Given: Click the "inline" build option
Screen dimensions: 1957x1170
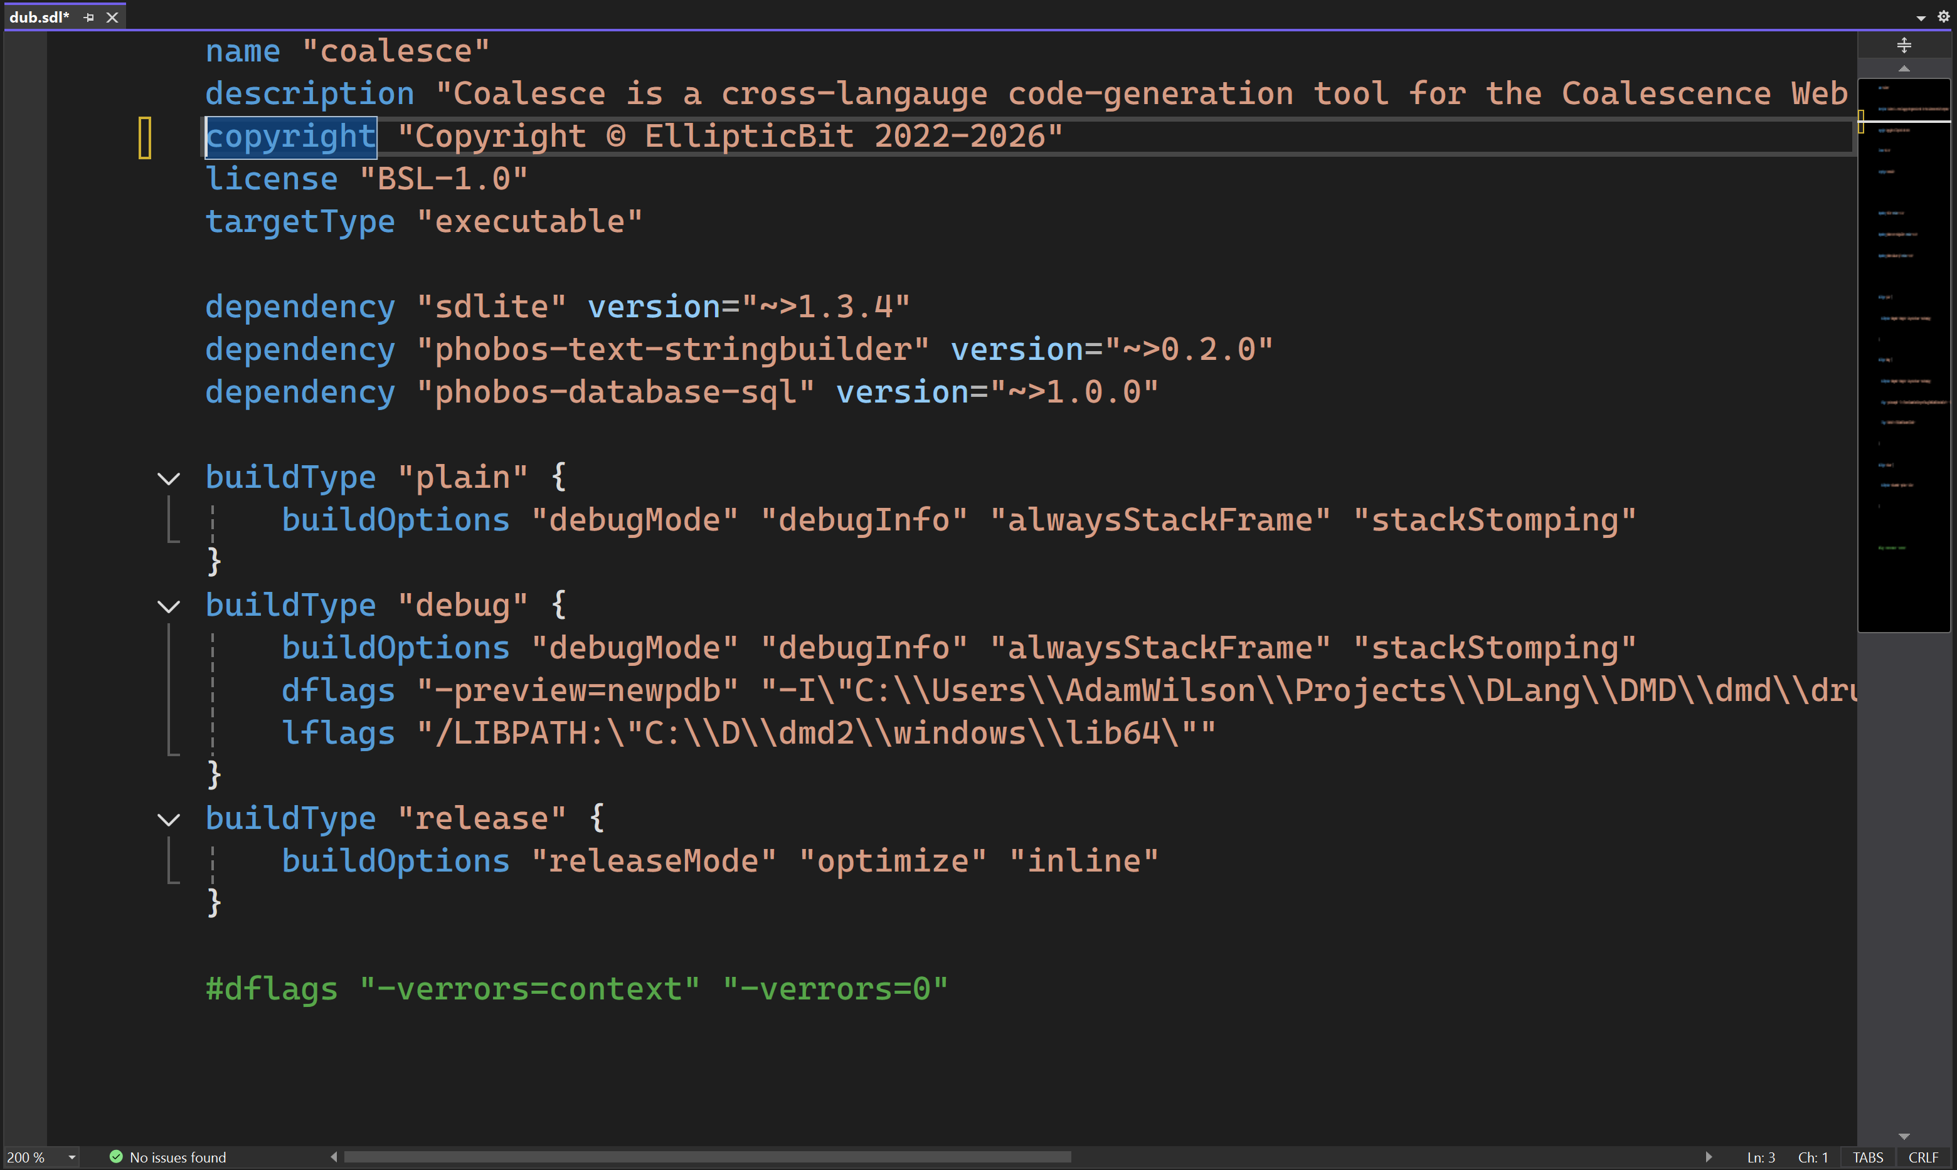Looking at the screenshot, I should coord(1083,862).
